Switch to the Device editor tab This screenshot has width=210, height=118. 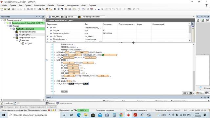click(71, 17)
